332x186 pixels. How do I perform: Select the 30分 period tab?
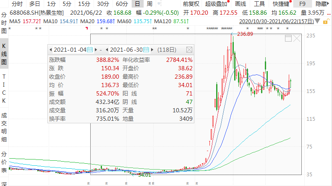103,4
